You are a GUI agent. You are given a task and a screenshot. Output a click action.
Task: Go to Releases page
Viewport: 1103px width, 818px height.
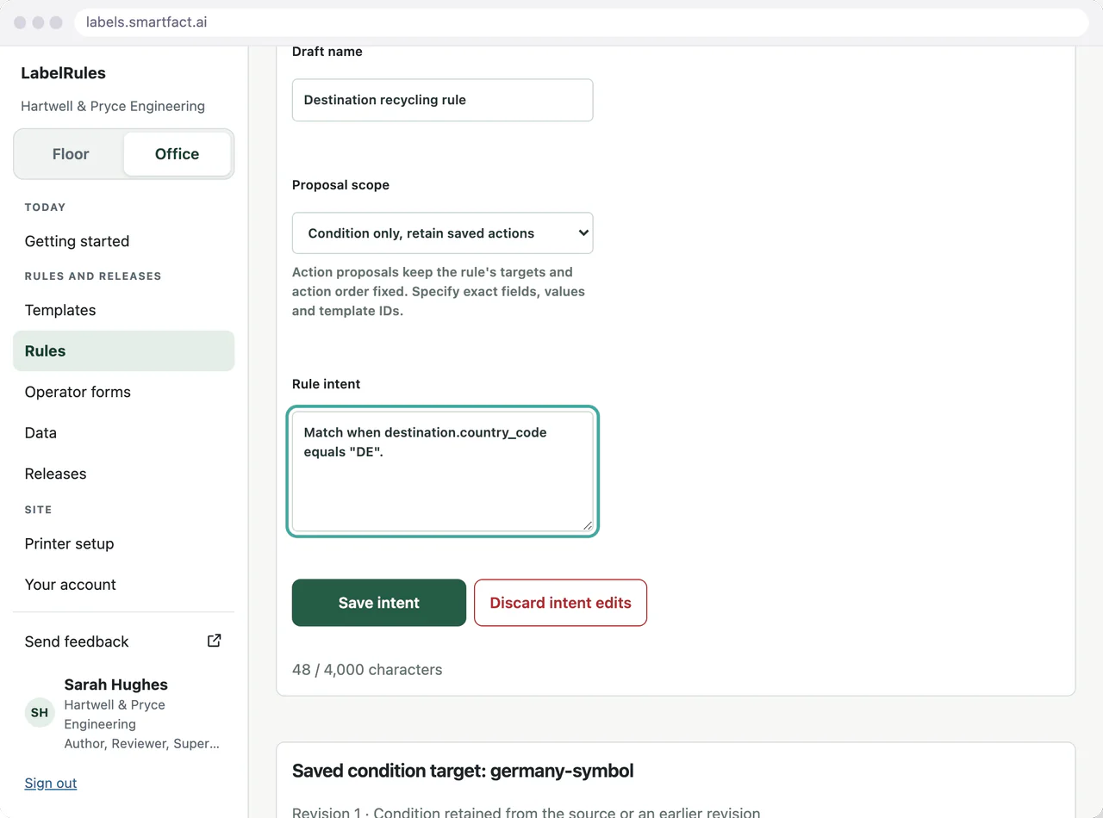coord(123,474)
